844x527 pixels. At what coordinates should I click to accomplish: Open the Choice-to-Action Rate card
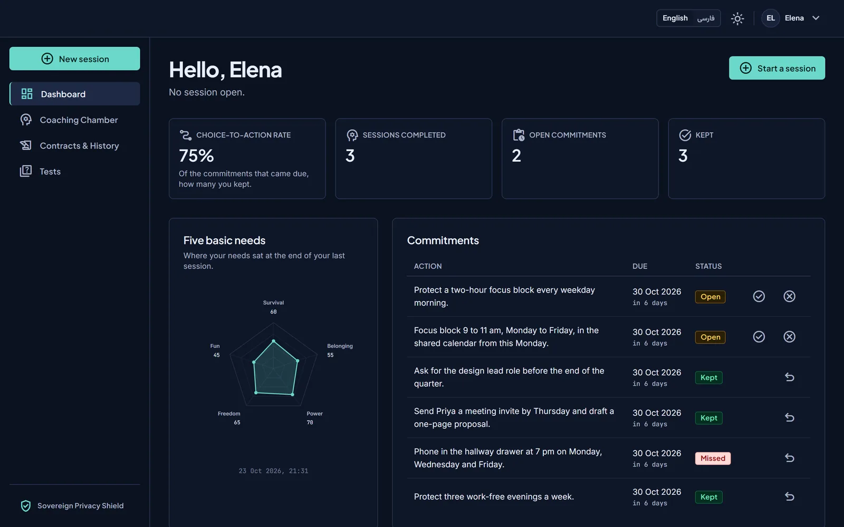point(247,159)
